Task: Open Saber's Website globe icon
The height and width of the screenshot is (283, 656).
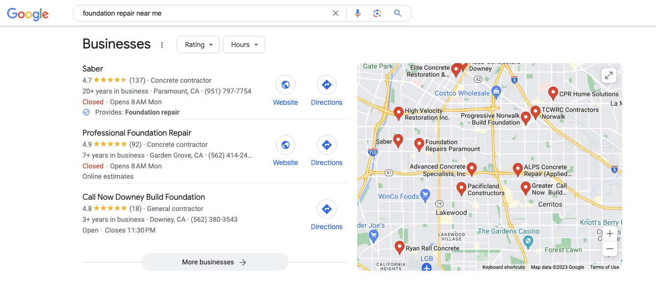Action: tap(286, 85)
